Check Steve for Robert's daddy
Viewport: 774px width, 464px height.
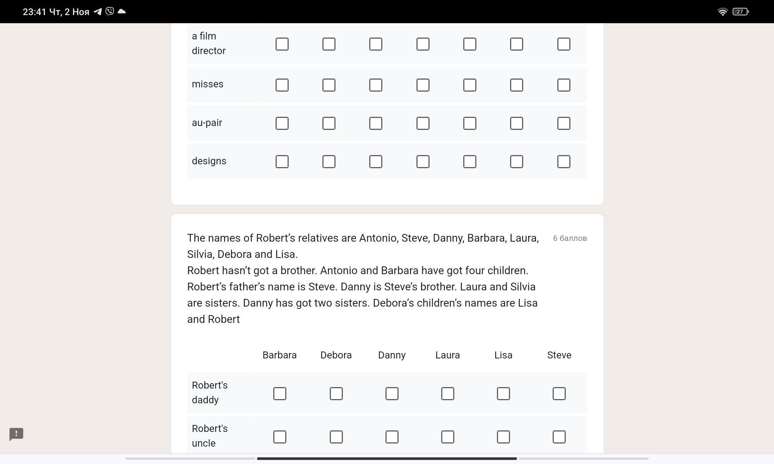[x=559, y=394]
